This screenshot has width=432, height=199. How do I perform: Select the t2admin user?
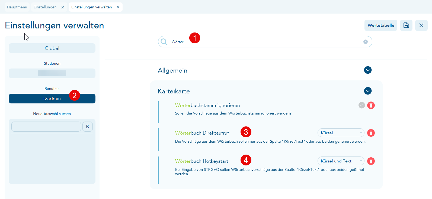click(x=52, y=99)
